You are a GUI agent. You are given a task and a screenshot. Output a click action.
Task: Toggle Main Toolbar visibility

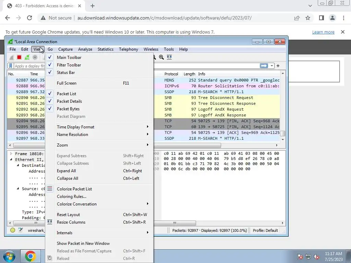tap(99, 58)
